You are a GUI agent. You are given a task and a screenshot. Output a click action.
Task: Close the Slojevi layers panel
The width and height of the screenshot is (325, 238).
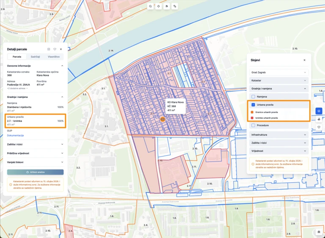tap(304, 60)
